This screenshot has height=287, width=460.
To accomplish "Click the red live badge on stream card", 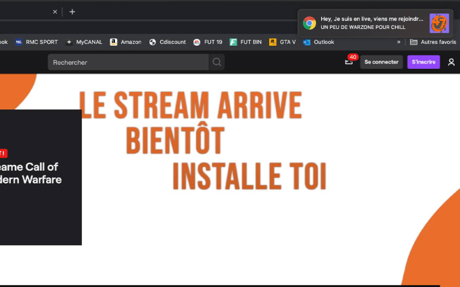I will [3, 153].
